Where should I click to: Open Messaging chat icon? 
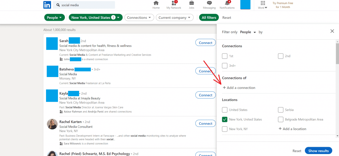point(209,3)
